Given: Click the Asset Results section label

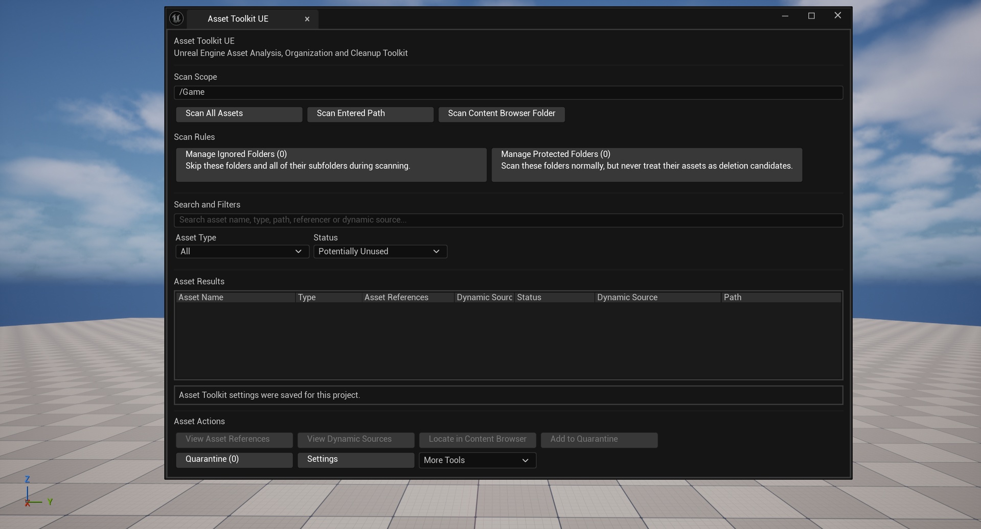Looking at the screenshot, I should tap(199, 282).
